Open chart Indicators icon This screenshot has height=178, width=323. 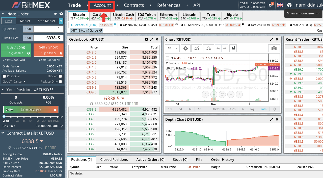[x=197, y=48]
